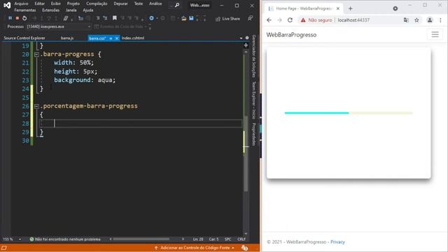The image size is (448, 252).
Task: Reload the localhost page in Chrome
Action: (290, 20)
